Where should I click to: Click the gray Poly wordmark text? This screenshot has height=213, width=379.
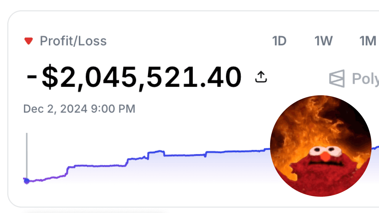[365, 79]
